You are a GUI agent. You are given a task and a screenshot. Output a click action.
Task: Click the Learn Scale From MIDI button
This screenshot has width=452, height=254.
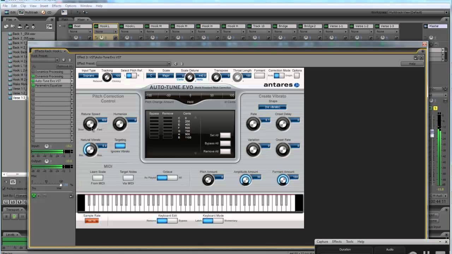click(97, 177)
